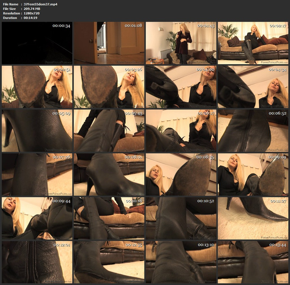Select the thumbnail timestamped 00:11:27
Image resolution: width=290 pixels, height=285 pixels.
pyautogui.click(x=253, y=218)
